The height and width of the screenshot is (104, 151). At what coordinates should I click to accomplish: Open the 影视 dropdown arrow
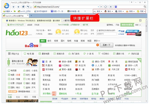(123, 11)
